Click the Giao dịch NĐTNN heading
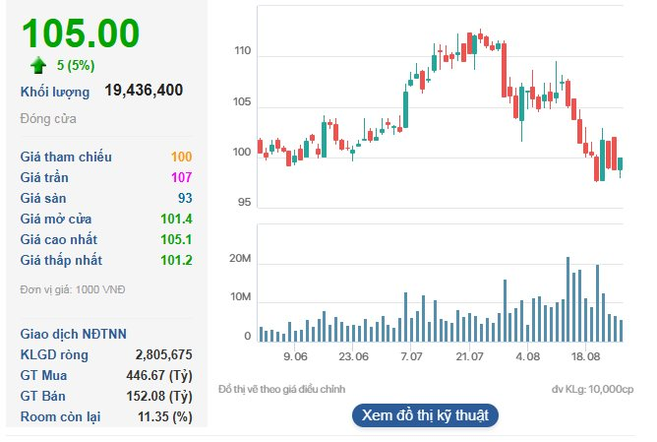Screen dimensions: 657x442 click(73, 334)
